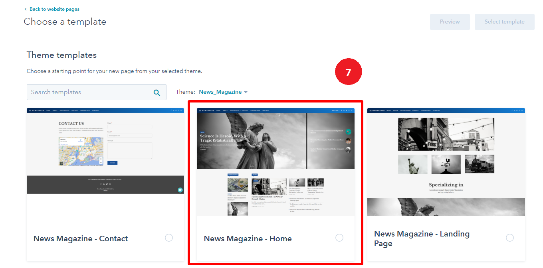The image size is (543, 268).
Task: Click the back chevron arrow icon
Action: click(26, 9)
